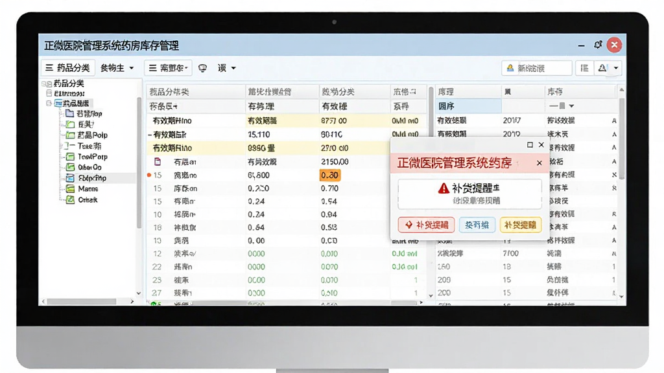Click the green icon next to "Manne"
This screenshot has width=664, height=373.
pos(70,189)
